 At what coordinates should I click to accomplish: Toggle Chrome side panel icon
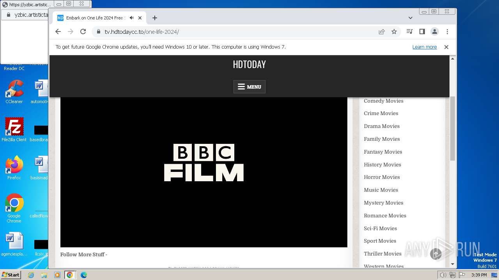422,31
